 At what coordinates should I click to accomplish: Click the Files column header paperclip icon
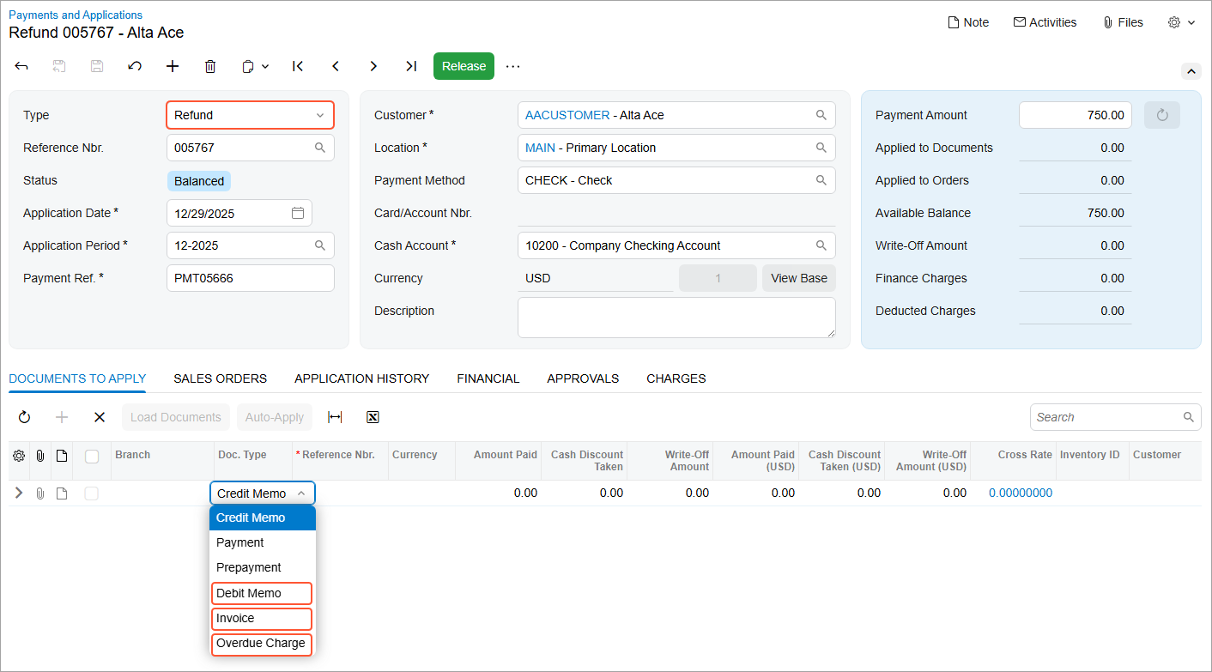[40, 456]
